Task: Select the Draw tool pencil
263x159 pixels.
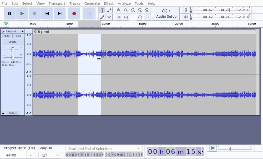Action: [x=102, y=17]
